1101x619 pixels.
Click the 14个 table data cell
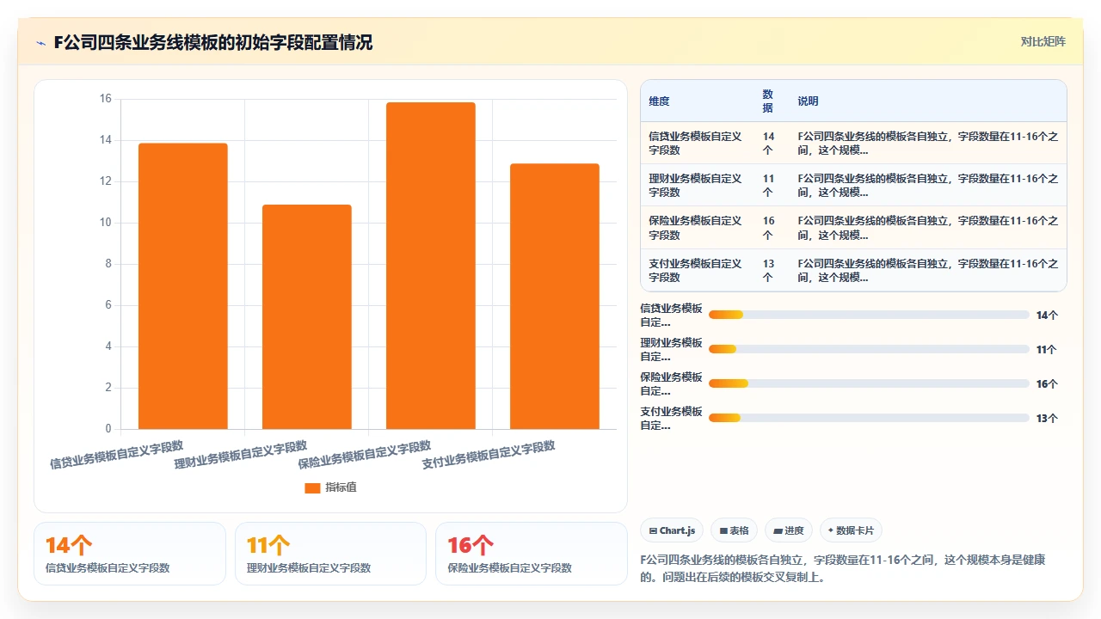[x=768, y=143]
